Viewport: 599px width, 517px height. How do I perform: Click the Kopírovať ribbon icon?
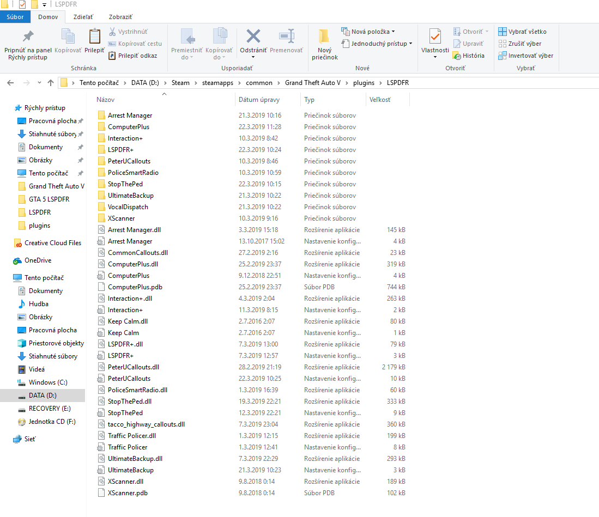(68, 37)
